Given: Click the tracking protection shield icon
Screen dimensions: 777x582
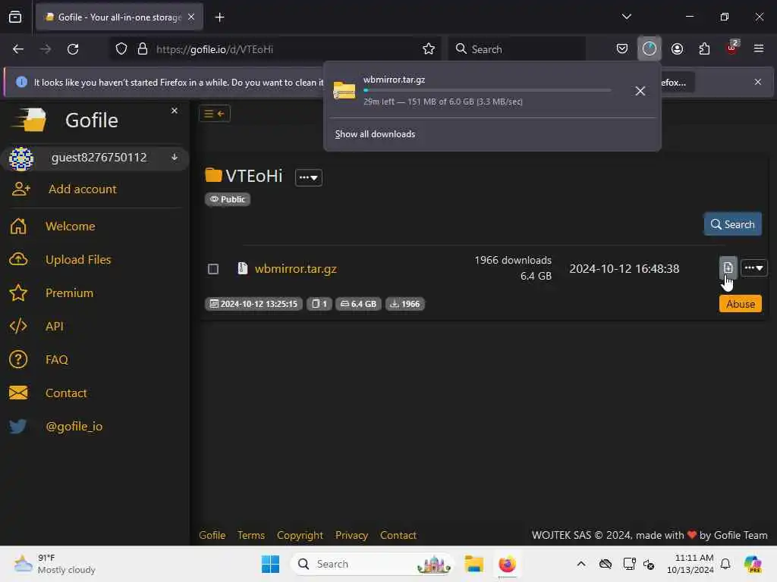Looking at the screenshot, I should click(x=121, y=49).
